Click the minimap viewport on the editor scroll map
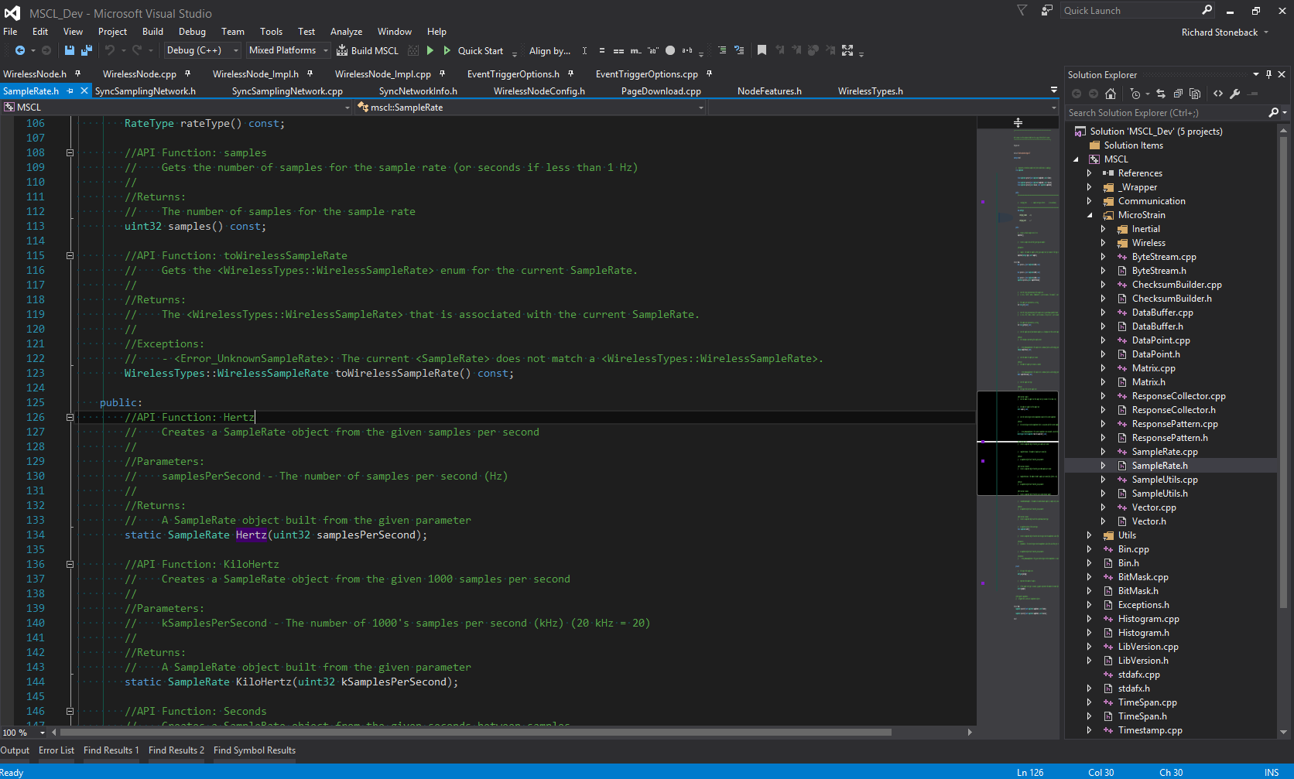Image resolution: width=1294 pixels, height=779 pixels. click(1018, 443)
